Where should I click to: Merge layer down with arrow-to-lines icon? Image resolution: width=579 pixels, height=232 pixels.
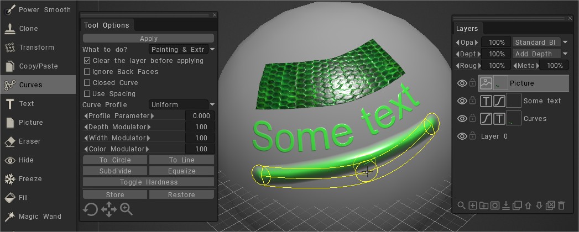[x=506, y=205]
